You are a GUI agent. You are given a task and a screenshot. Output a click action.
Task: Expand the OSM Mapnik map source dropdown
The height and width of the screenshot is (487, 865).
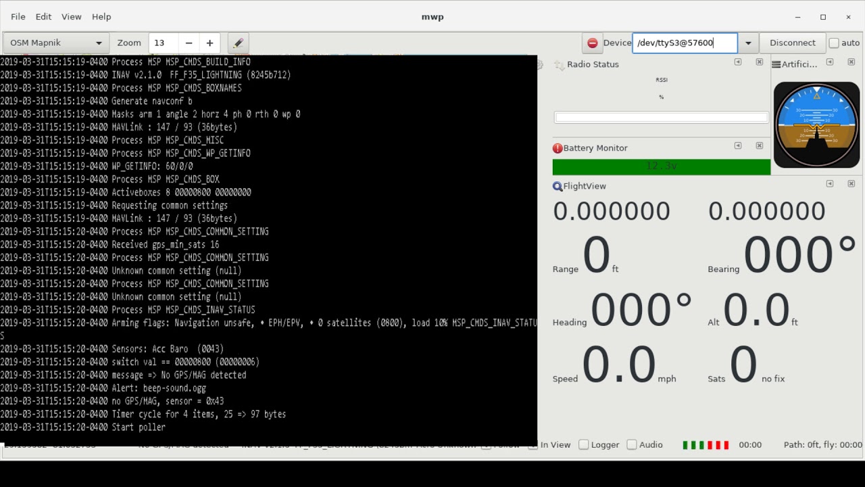tap(56, 43)
